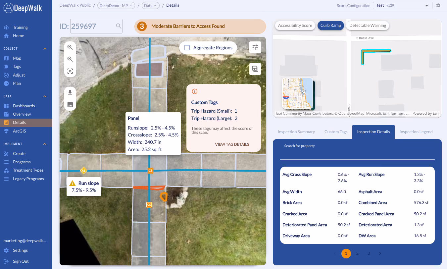Open the scan filter settings sliders icon
This screenshot has height=269, width=447.
point(255,47)
